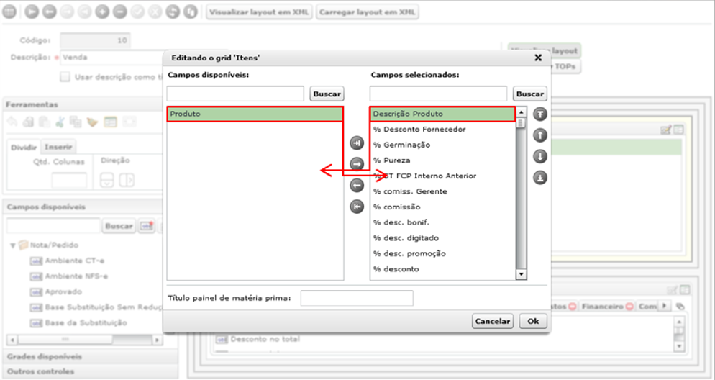715x380 pixels.
Task: Select '% Desconto Fornecedor' in the selected list
Action: point(443,130)
